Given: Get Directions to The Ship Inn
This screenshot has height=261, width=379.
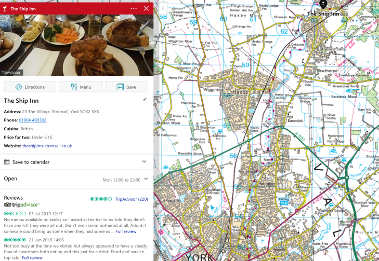Looking at the screenshot, I should (30, 87).
